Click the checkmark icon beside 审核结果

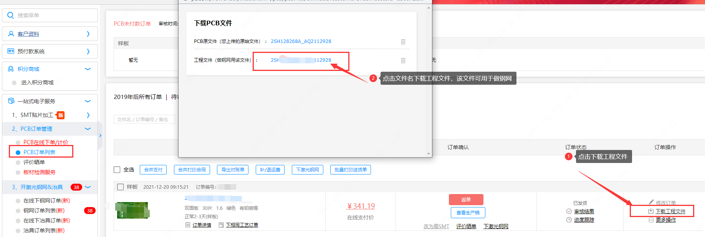[x=569, y=211]
